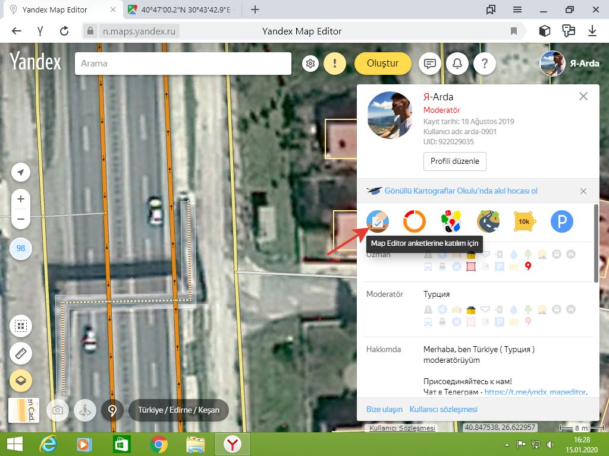This screenshot has height=456, width=609.
Task: Open the t.me/yndx_mapeditor Telegram link
Action: (536, 392)
